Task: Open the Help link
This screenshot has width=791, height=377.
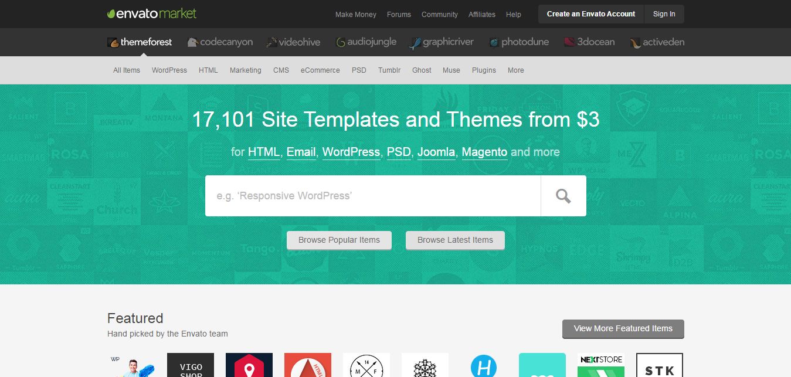Action: [x=514, y=14]
